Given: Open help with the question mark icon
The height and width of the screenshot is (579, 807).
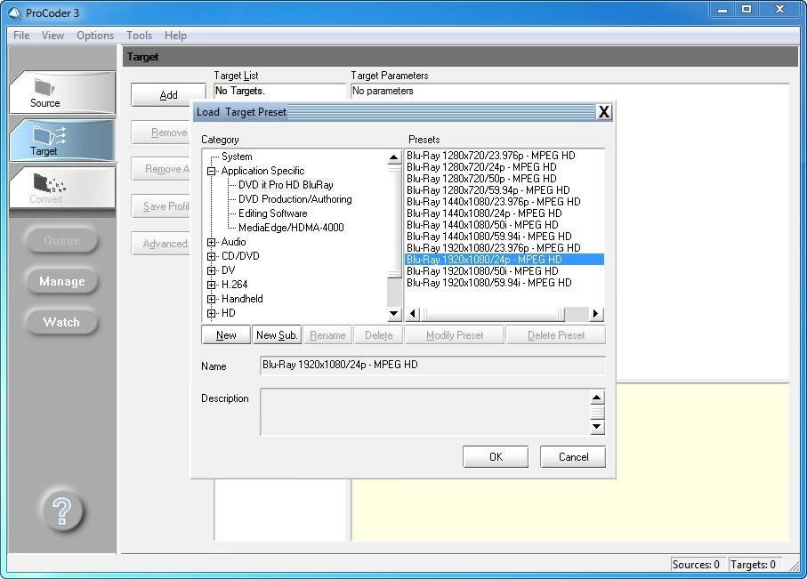Looking at the screenshot, I should (61, 511).
